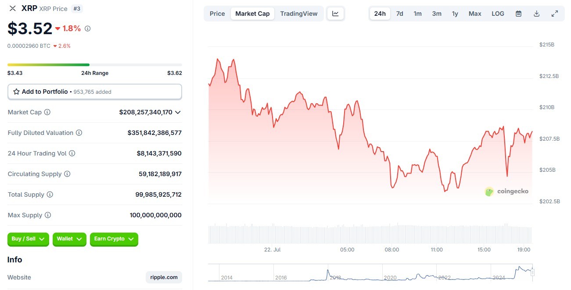Open the line chart type icon

click(336, 14)
